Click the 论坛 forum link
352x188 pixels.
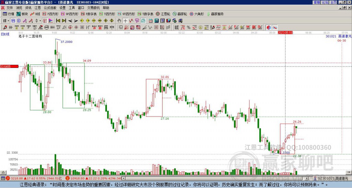coord(325,2)
